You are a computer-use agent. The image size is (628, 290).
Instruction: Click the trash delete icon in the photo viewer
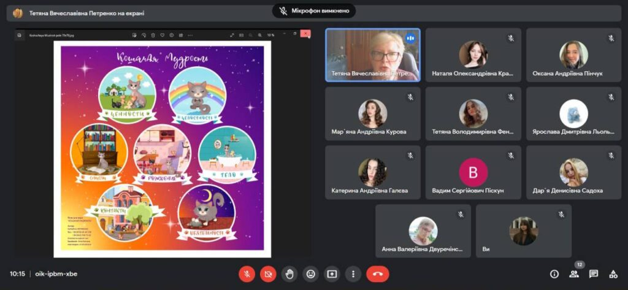click(x=154, y=35)
